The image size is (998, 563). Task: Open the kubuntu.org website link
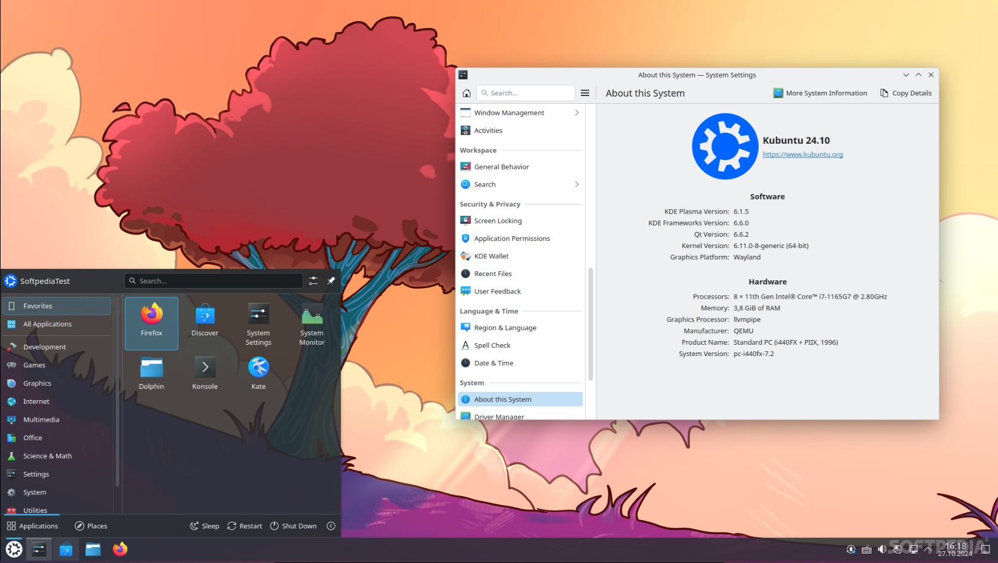click(x=803, y=154)
